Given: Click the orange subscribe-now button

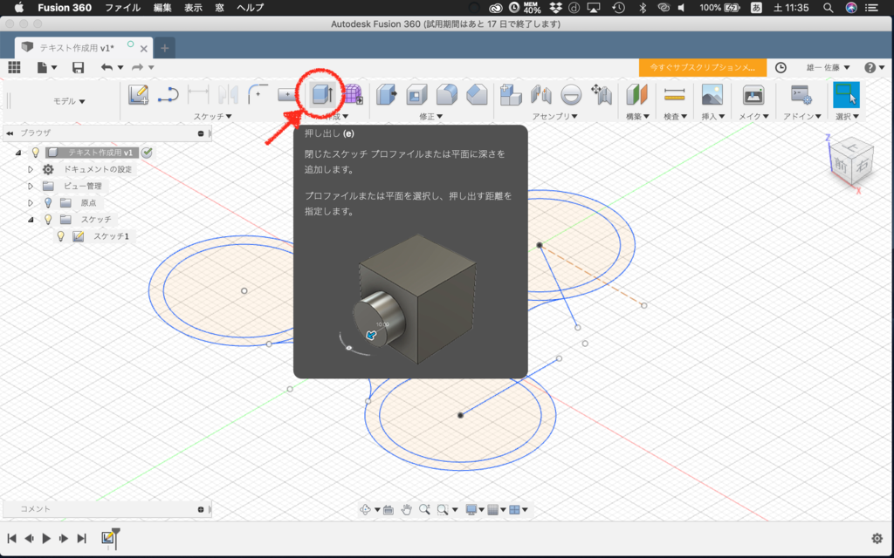Looking at the screenshot, I should click(703, 67).
